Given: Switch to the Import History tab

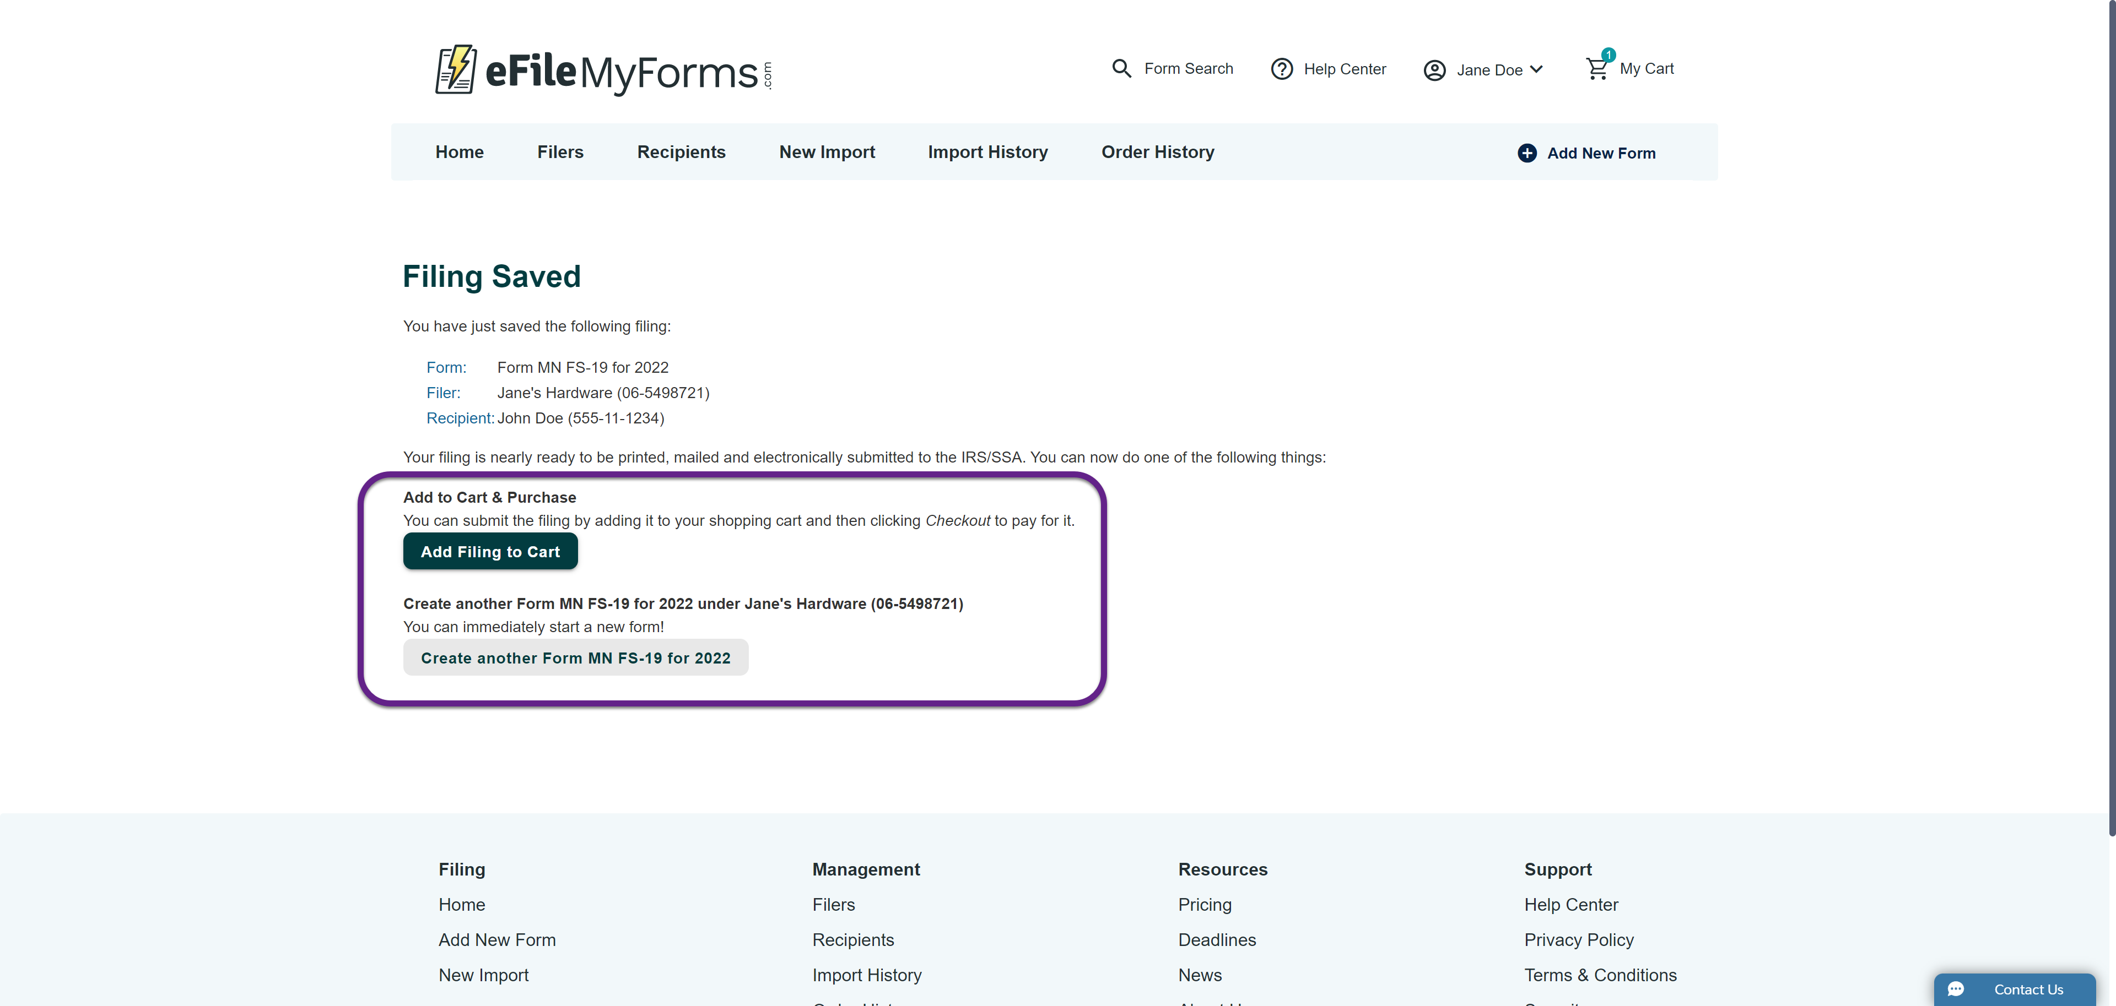Looking at the screenshot, I should click(987, 152).
